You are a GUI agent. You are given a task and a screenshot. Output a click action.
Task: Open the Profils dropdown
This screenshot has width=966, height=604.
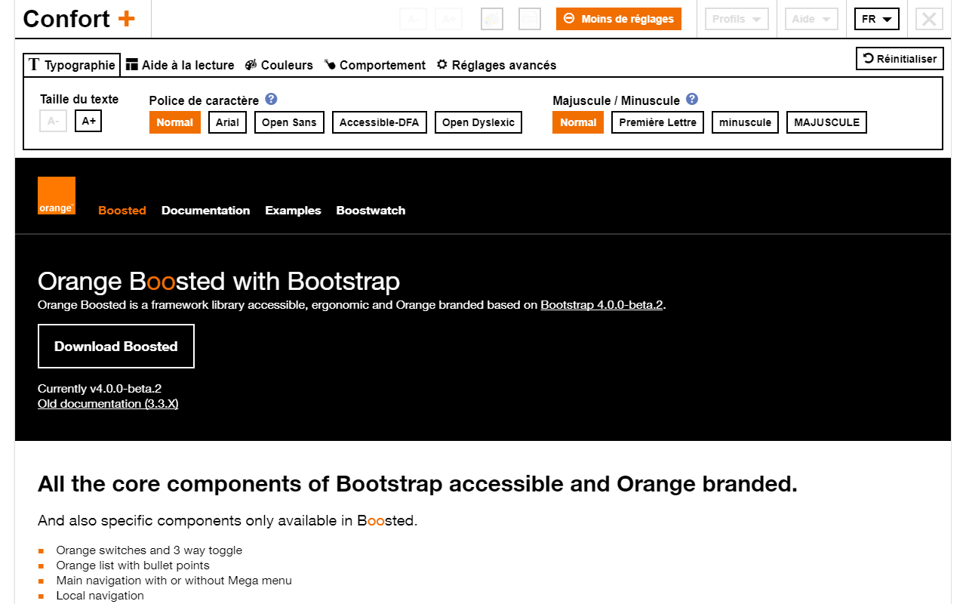[x=737, y=19]
